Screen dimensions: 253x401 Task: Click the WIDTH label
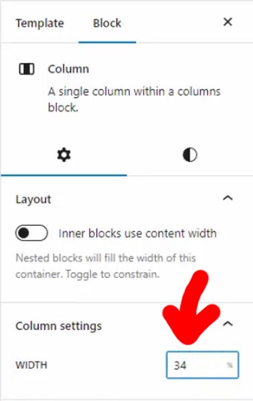point(31,365)
